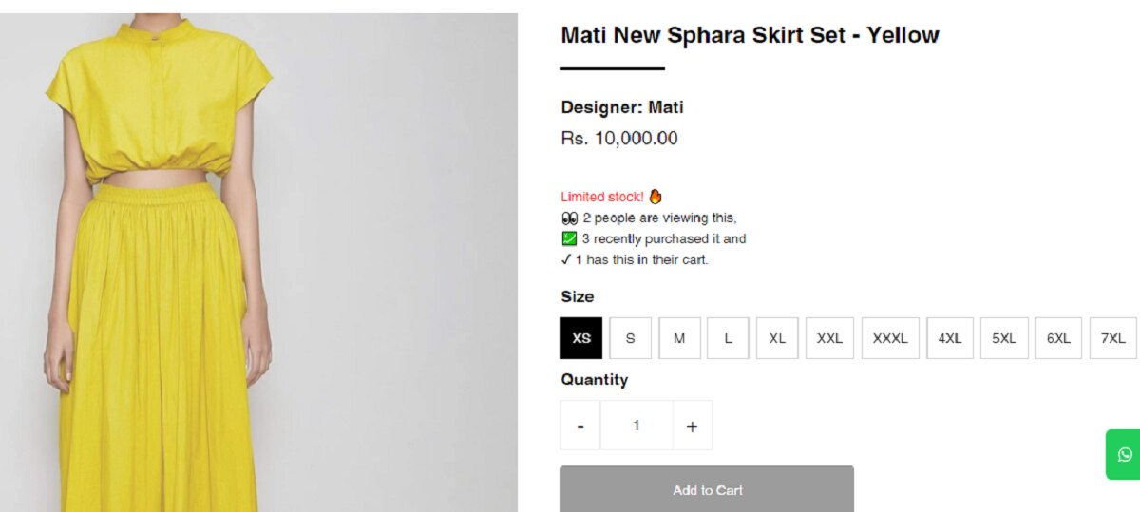
Task: Pick size M option
Action: coord(679,338)
